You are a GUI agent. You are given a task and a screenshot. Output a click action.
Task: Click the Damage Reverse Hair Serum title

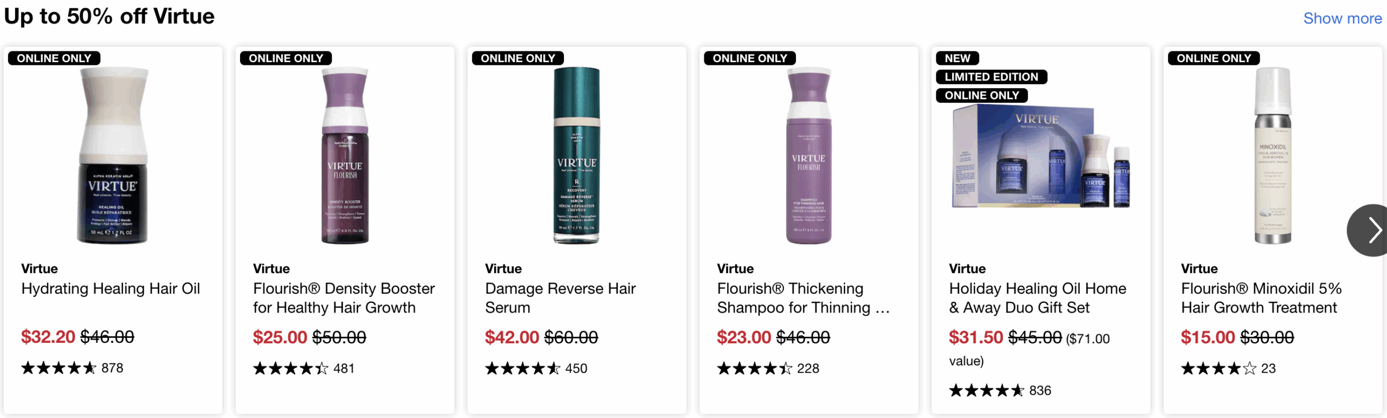(x=560, y=298)
